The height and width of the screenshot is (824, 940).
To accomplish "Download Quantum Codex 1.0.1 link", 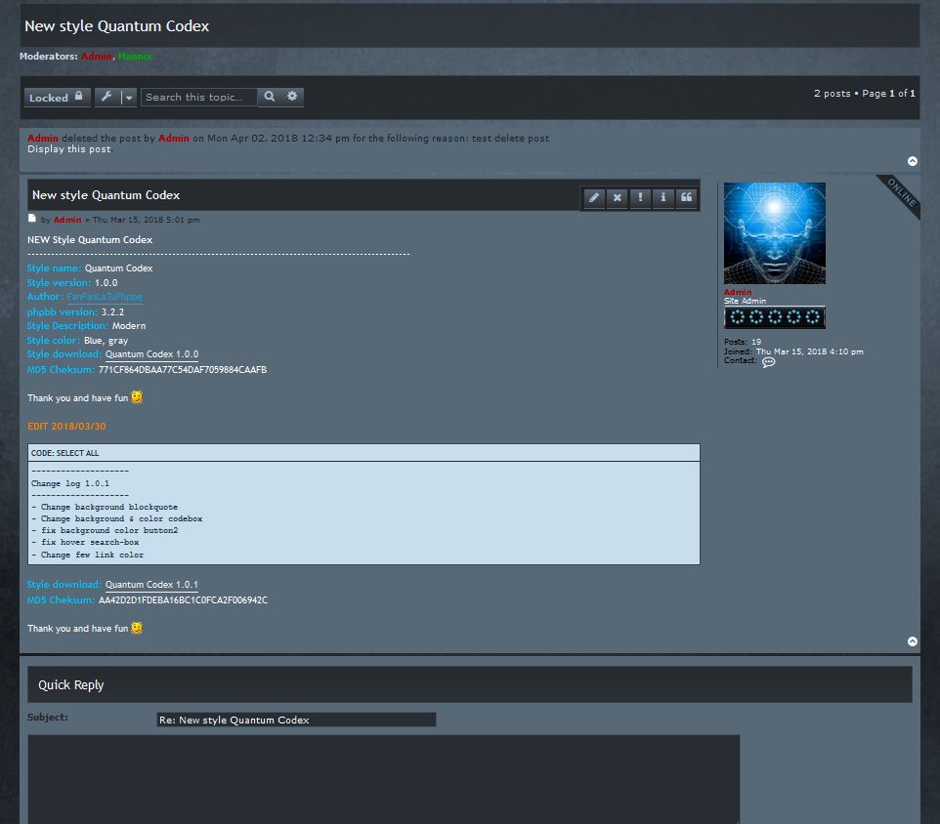I will [151, 585].
